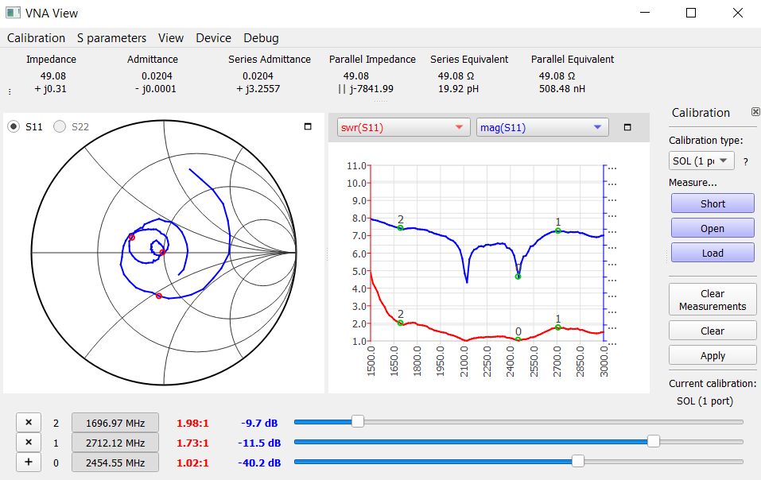Expand the SOL calibration type dropdown
Screen dimensions: 761x480
click(x=701, y=161)
